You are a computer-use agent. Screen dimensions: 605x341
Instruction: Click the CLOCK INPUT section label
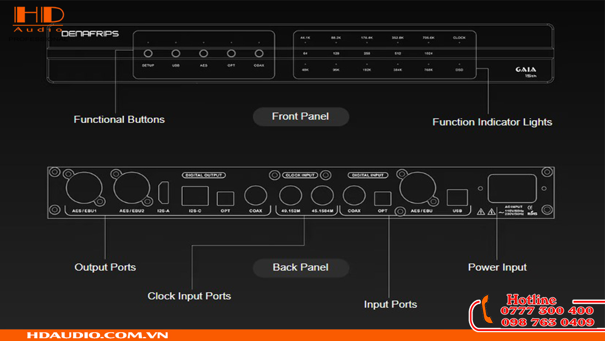(x=300, y=175)
